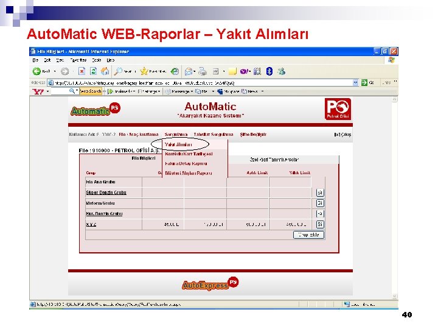Click the Şifre Değiştir link
Viewport: 438px width, 329px height.
[253, 135]
